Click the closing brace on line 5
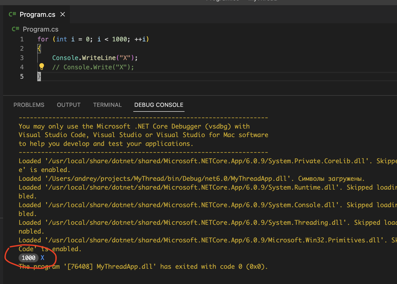 click(39, 76)
